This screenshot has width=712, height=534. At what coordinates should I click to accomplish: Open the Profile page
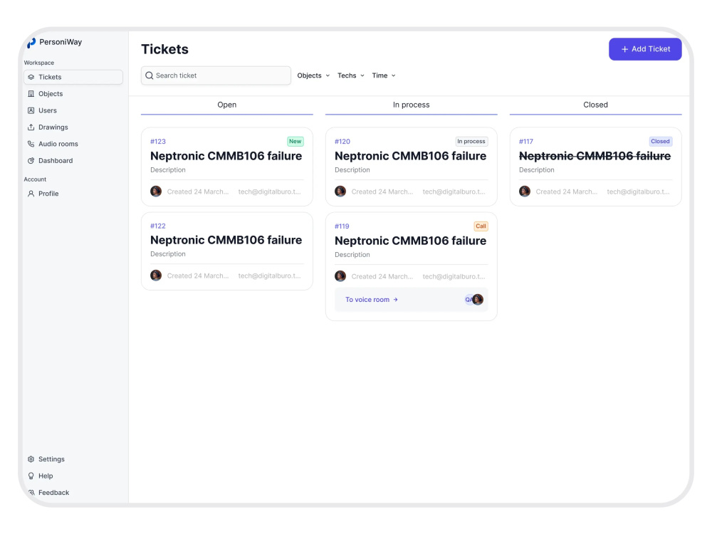[48, 194]
